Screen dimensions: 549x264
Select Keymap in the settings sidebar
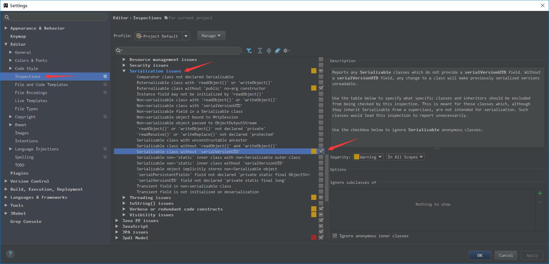[18, 36]
